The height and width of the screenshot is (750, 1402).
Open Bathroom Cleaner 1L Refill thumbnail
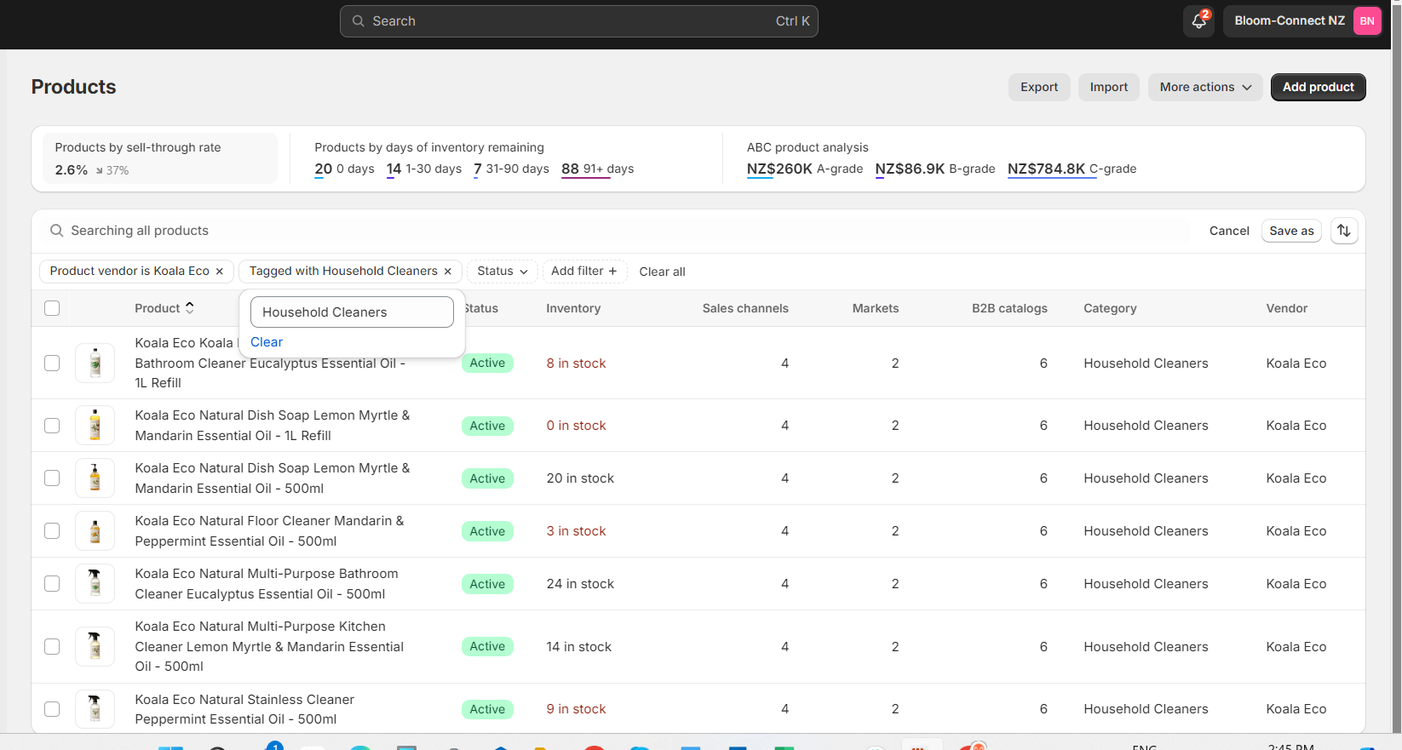coord(95,363)
